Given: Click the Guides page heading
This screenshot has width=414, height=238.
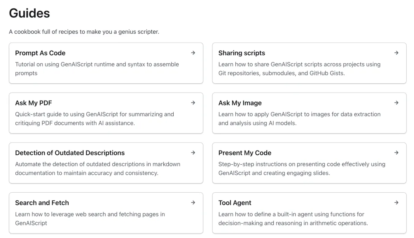Looking at the screenshot, I should click(30, 13).
